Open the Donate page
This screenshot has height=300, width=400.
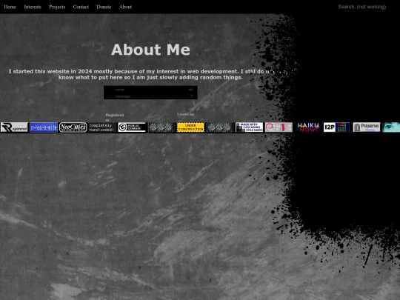[x=104, y=7]
